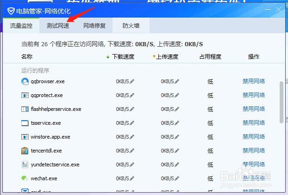Click the wechat.exe program icon
Viewport: 288px width, 195px height.
tap(25, 178)
